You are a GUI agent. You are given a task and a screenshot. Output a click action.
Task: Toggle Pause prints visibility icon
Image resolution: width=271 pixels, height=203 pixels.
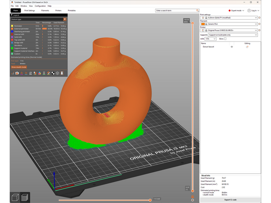tap(44, 73)
